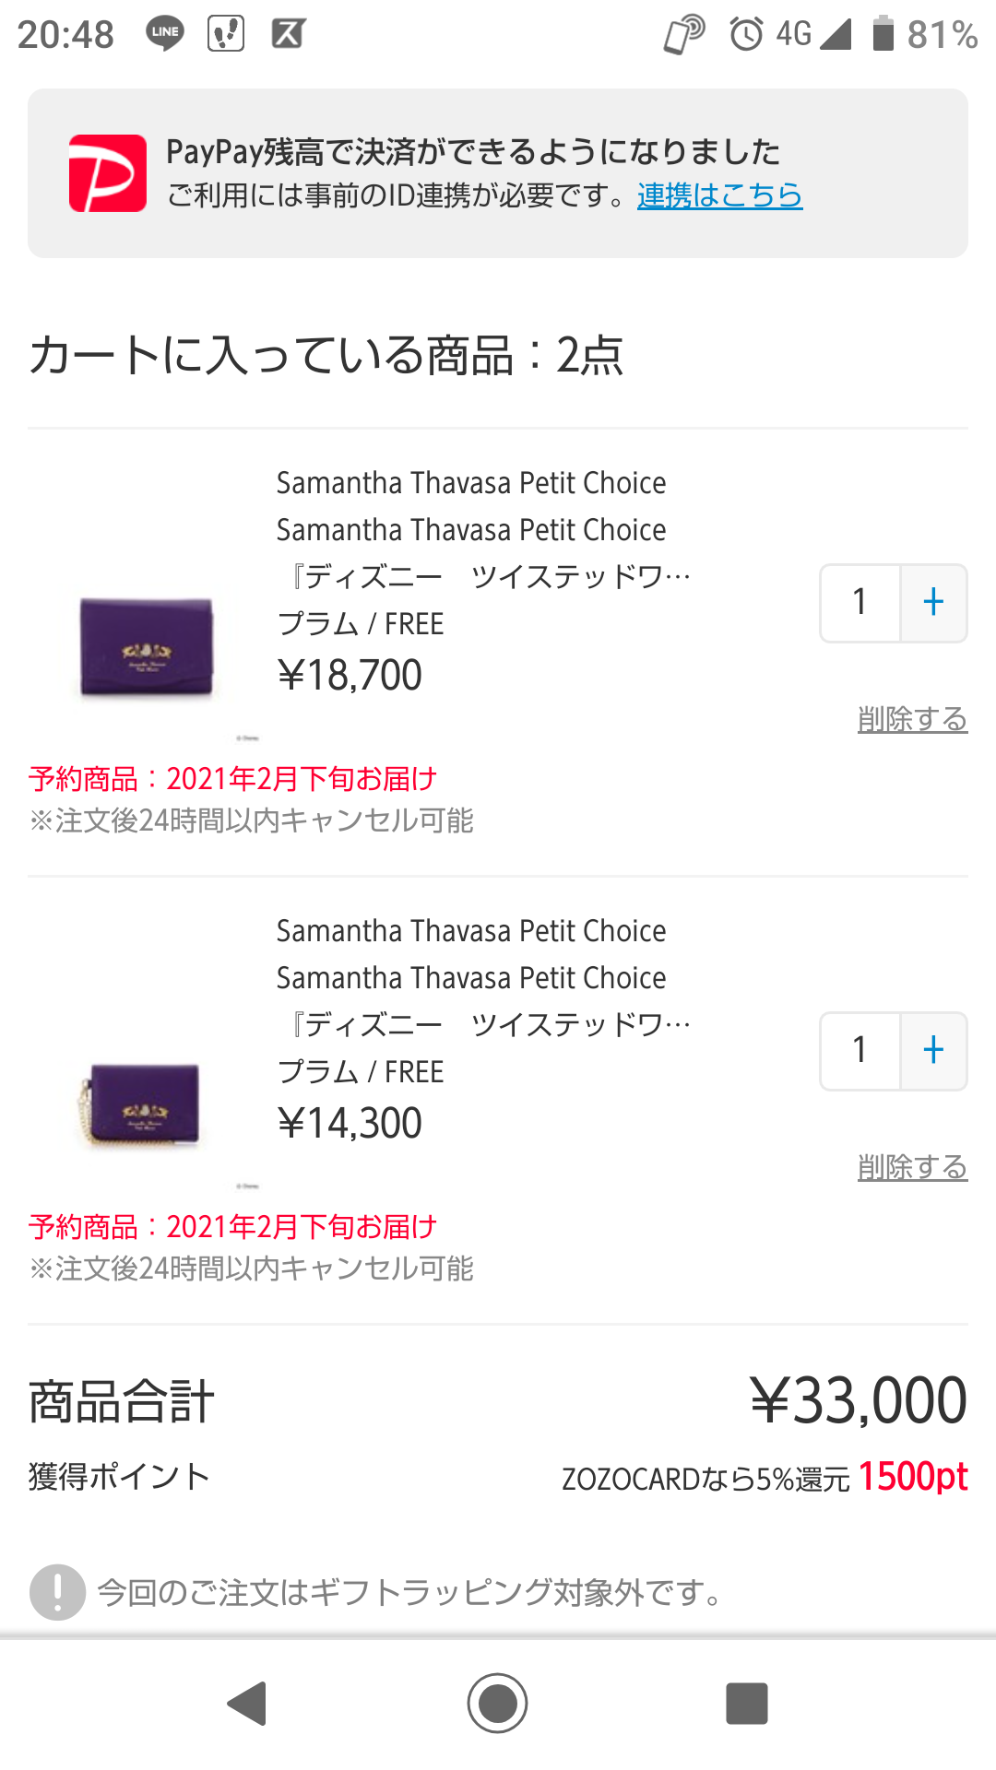Delete the ¥18,700 item from cart
Screen dimensions: 996x1770
912,719
